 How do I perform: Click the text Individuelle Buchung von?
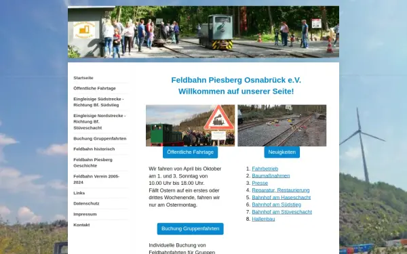177,245
